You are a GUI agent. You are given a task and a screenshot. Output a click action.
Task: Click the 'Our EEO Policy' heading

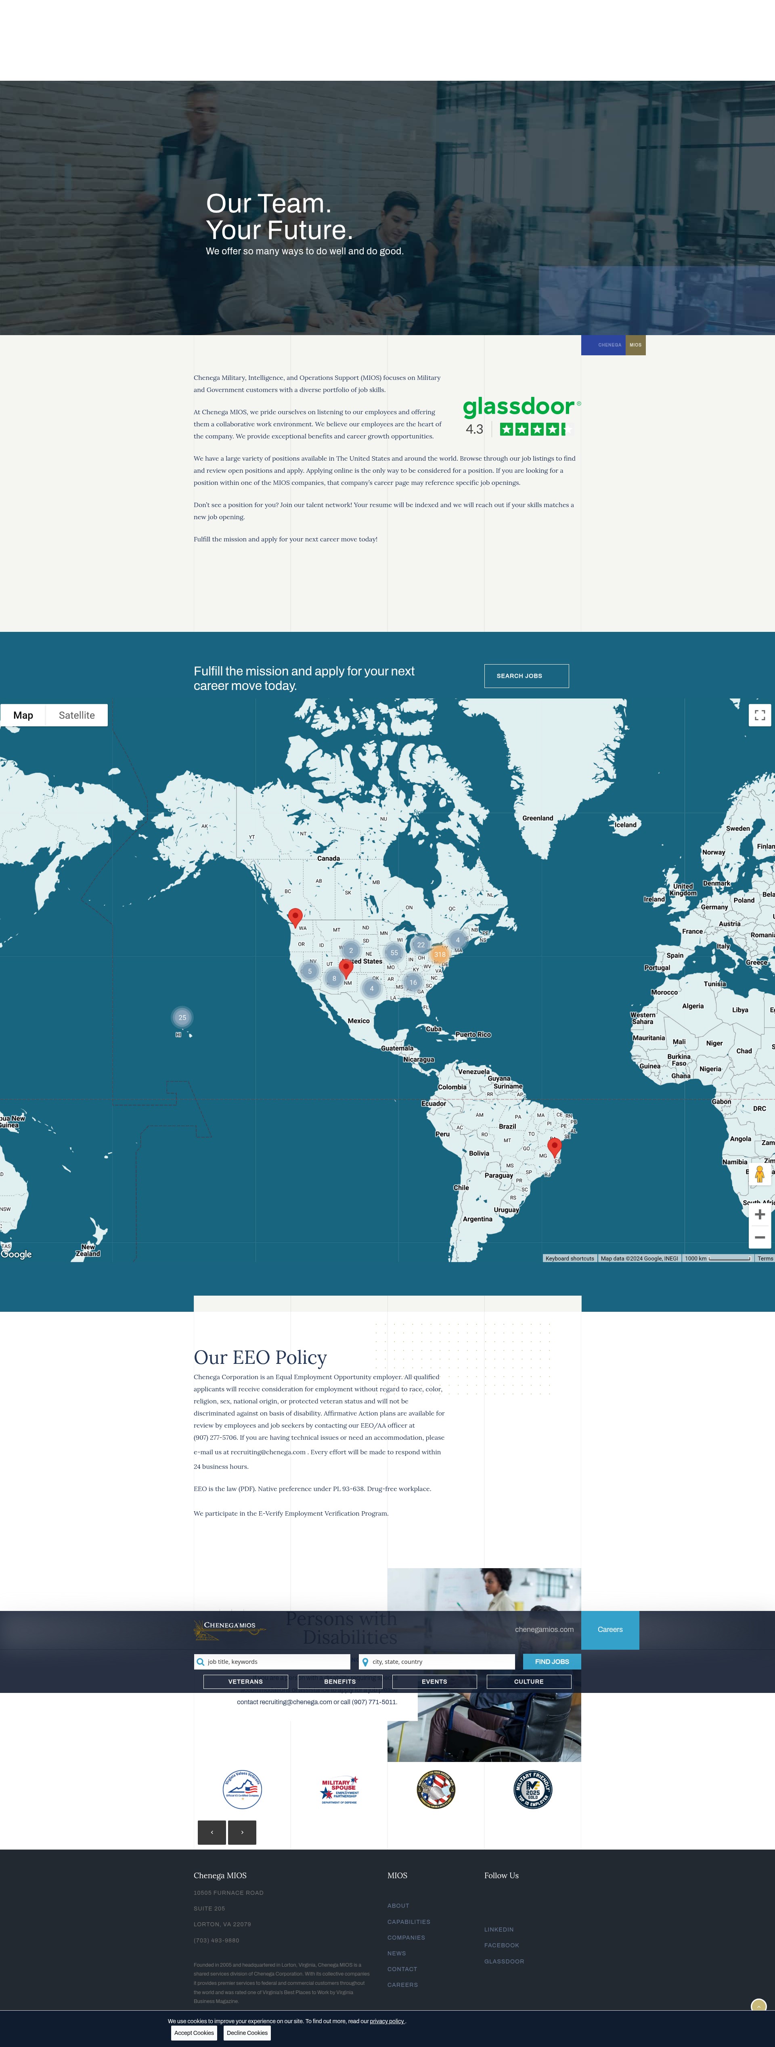(260, 1357)
